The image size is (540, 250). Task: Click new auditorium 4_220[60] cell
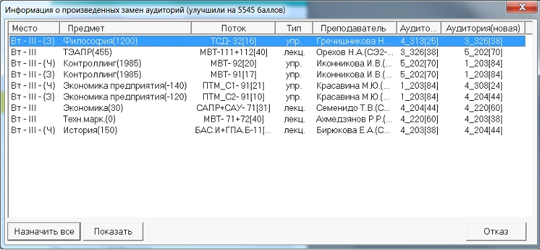tap(484, 108)
